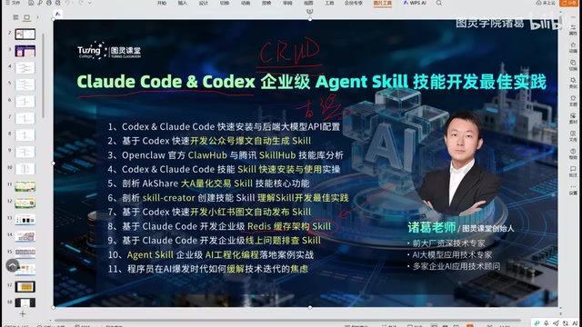This screenshot has width=582, height=327.
Task: Open the 会员专享 tab
Action: pyautogui.click(x=354, y=3)
